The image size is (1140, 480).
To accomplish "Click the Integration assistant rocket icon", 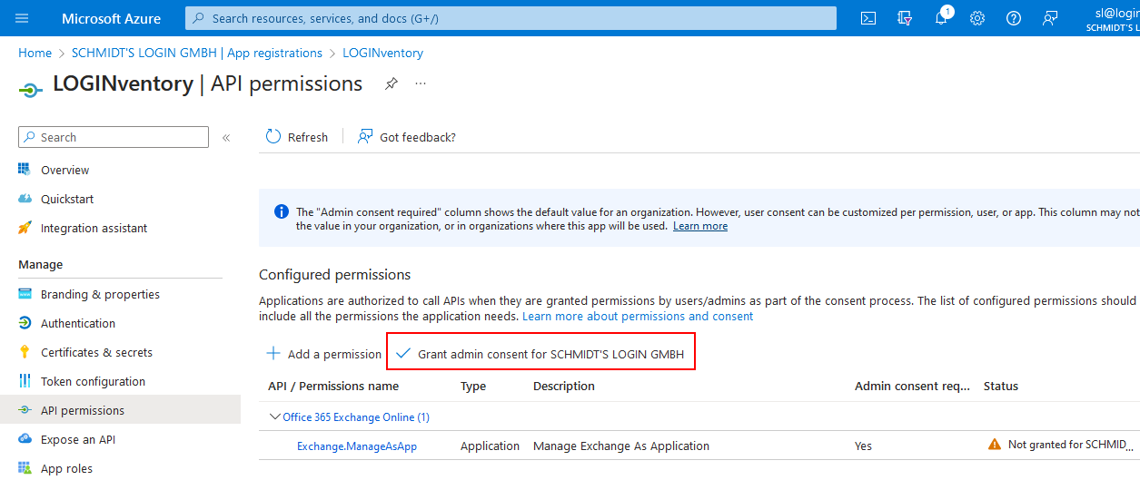I will click(25, 228).
